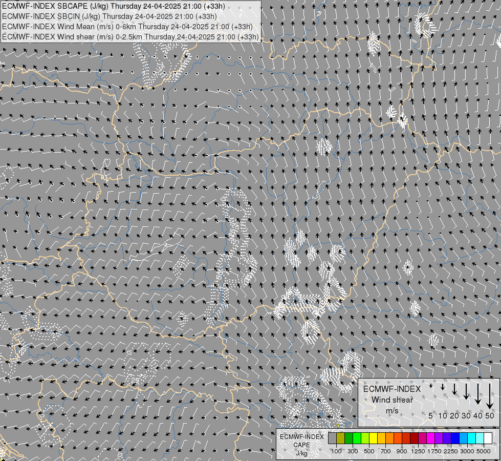Click the 500 label on CAPE scale
Image resolution: width=501 pixels, height=461 pixels.
point(369,451)
